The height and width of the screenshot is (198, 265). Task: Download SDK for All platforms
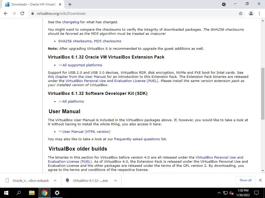click(x=73, y=102)
